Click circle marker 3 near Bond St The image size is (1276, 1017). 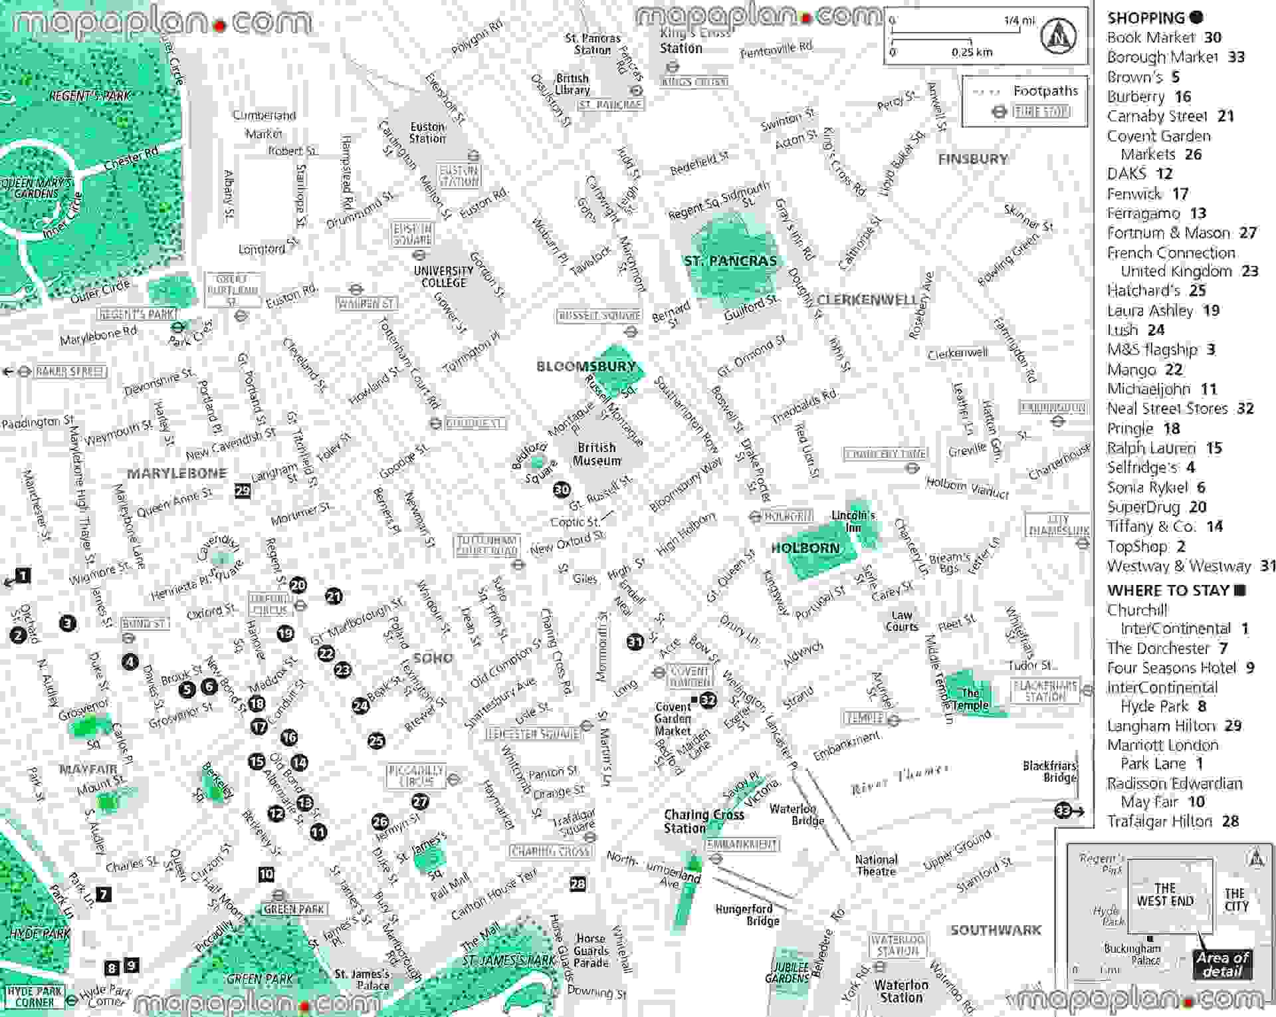(x=67, y=623)
